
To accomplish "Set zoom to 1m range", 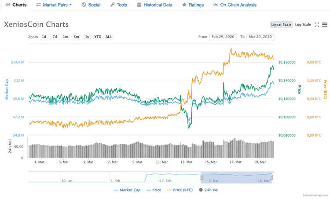I will pyautogui.click(x=65, y=37).
